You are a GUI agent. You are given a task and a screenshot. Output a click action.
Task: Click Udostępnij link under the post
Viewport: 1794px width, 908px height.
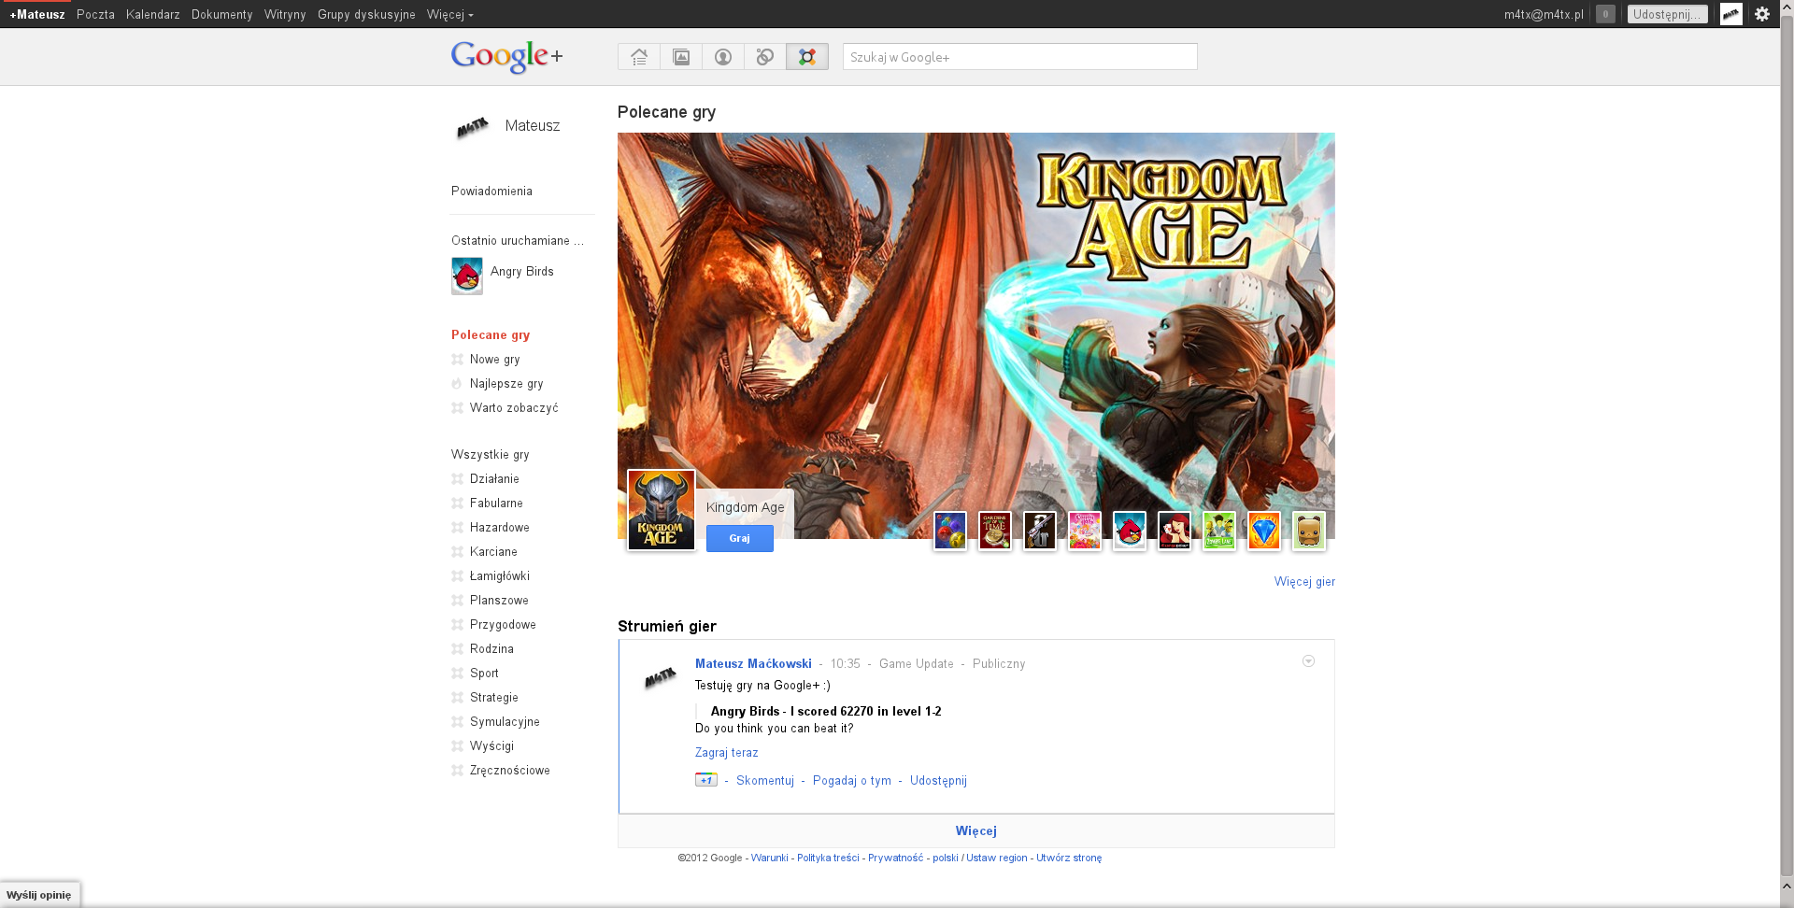(938, 780)
